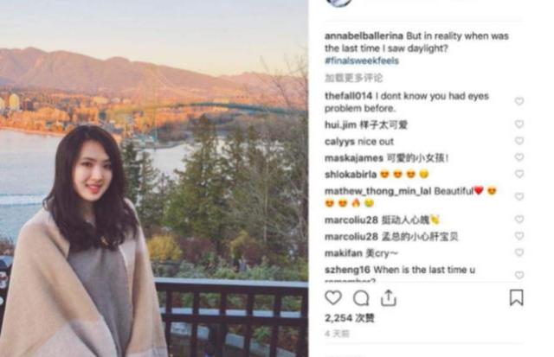Like thefall014's comment
The image size is (554, 357).
519,101
